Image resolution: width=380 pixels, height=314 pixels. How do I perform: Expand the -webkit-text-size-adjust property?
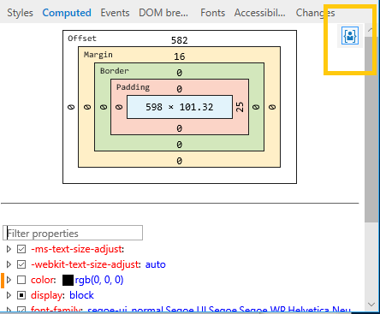[9, 264]
